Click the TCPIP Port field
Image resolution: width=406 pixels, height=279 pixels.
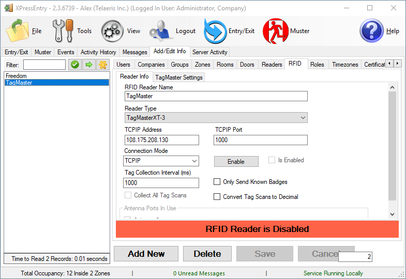coord(261,140)
